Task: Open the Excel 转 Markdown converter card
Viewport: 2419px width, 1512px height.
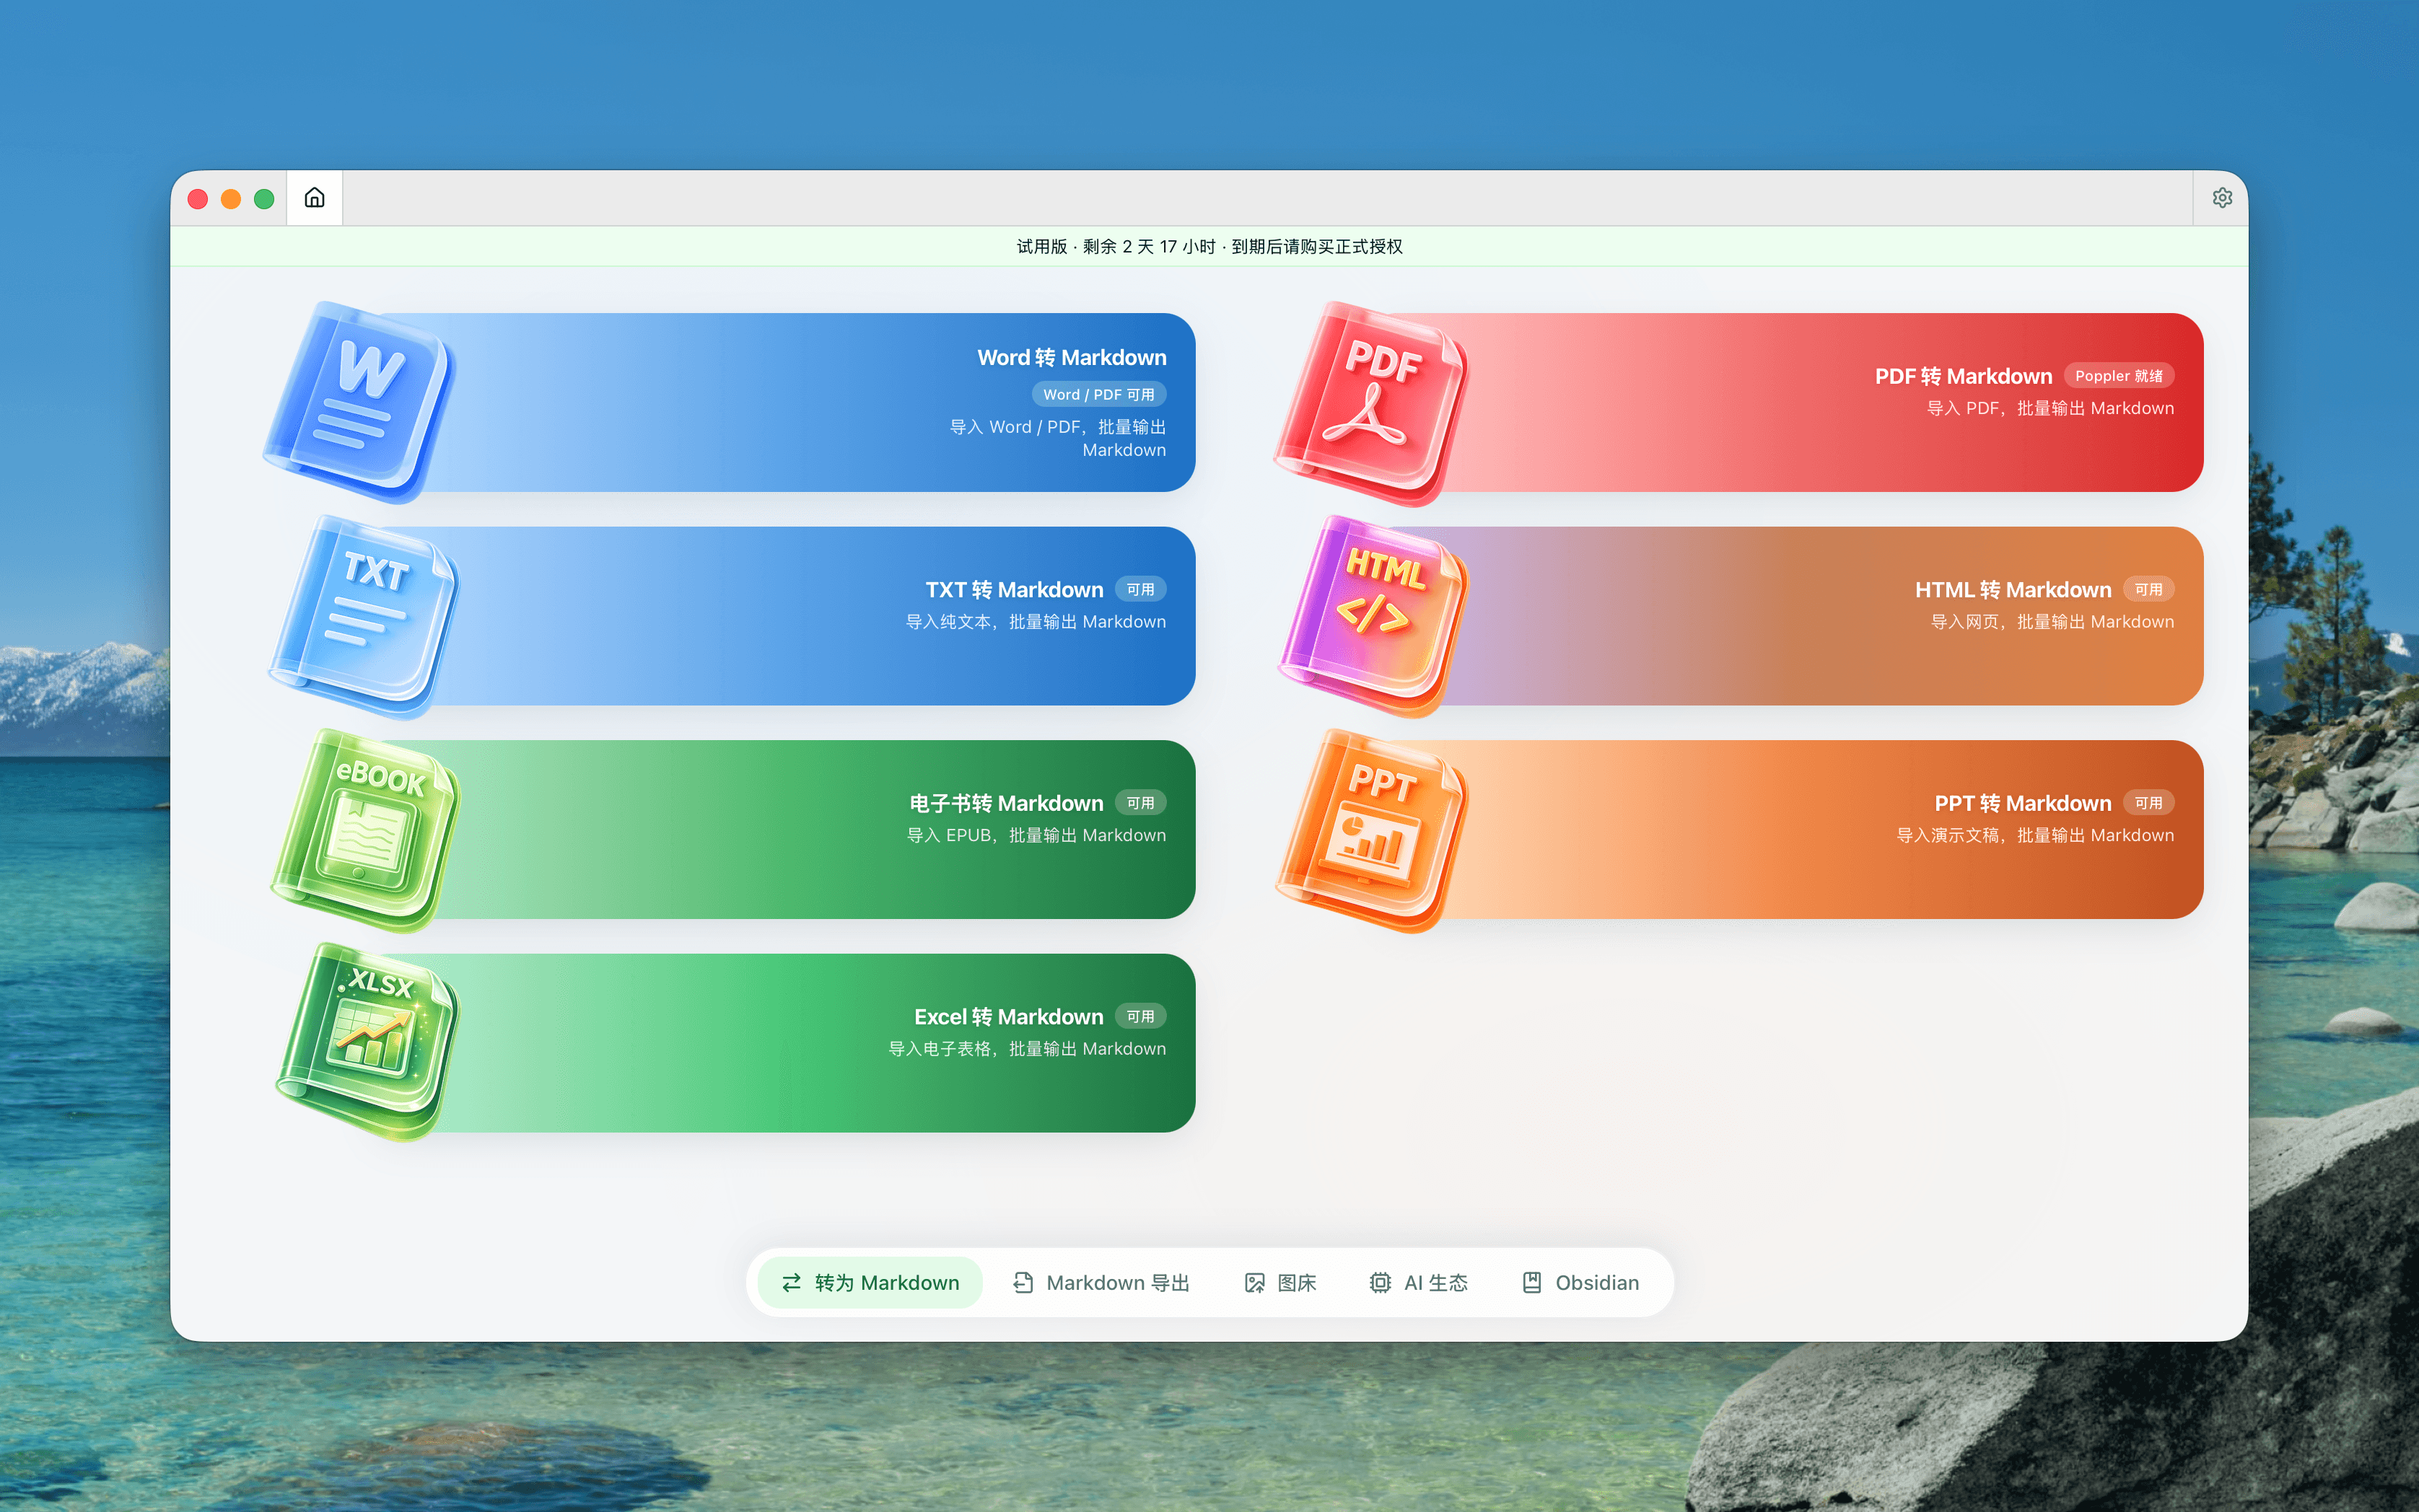Action: coord(780,1043)
